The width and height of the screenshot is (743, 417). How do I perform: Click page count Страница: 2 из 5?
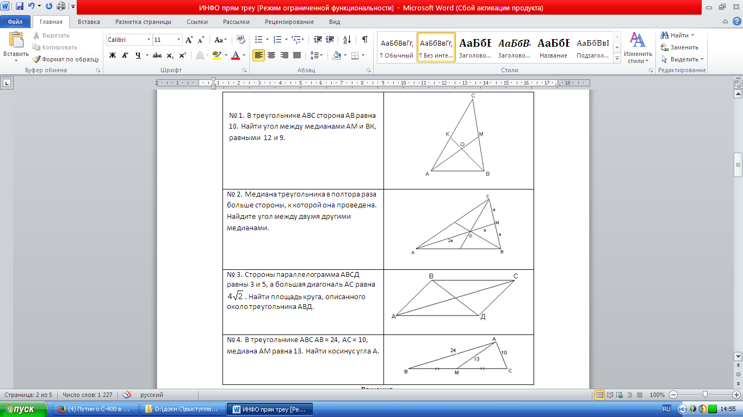point(28,395)
